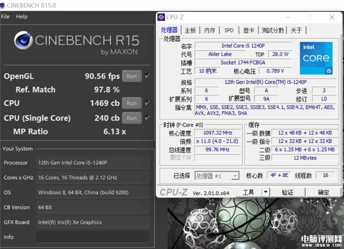Click the 12 MBytes L3 cache value
Viewport: 344px width, 249px height.
305,158
